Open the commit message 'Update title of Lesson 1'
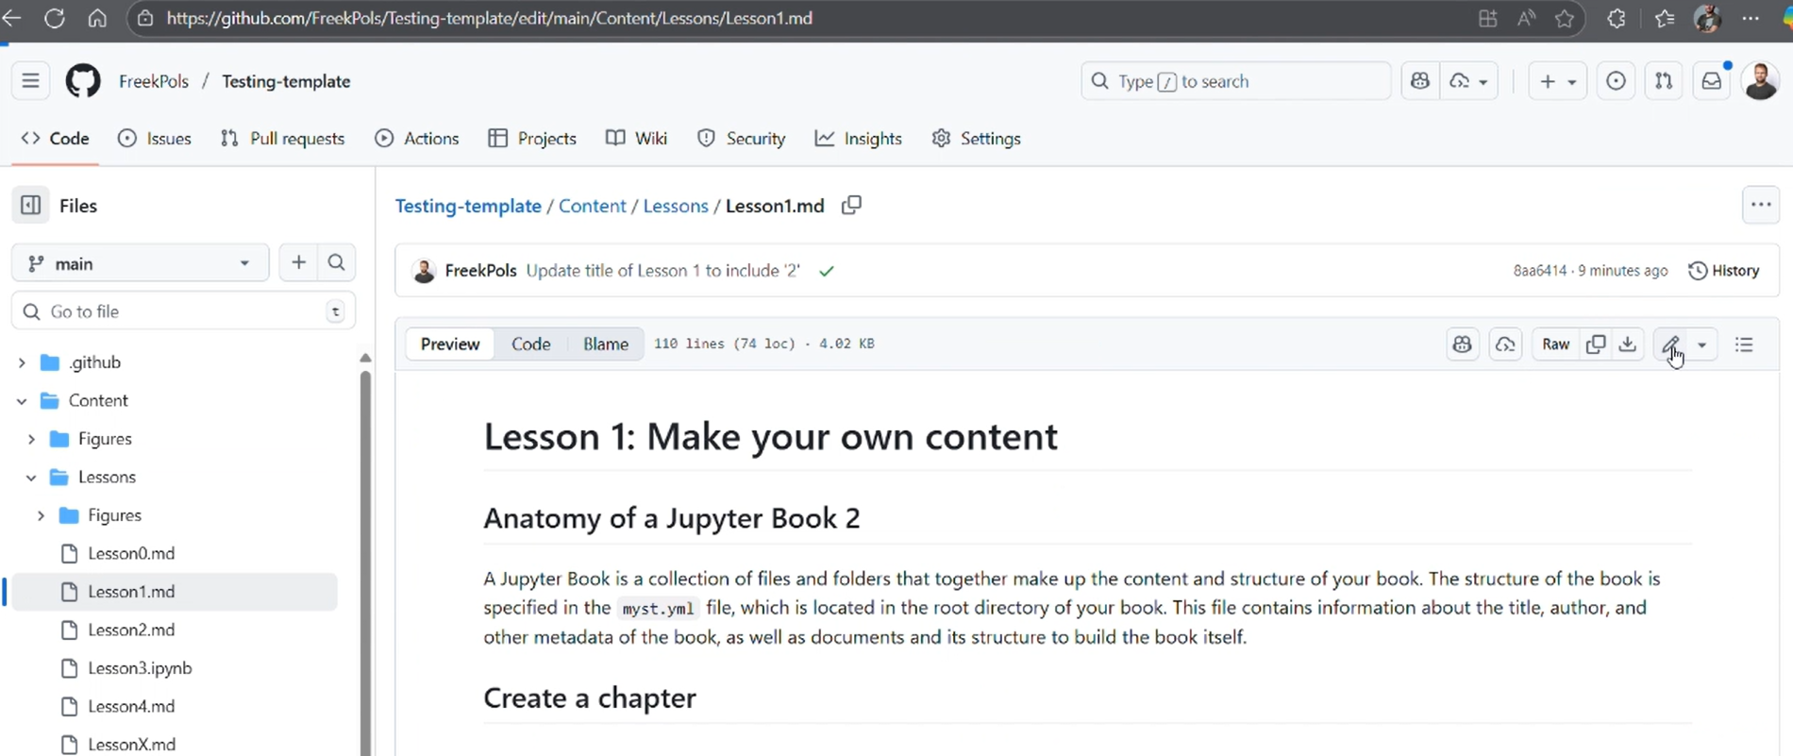The image size is (1793, 756). tap(662, 271)
